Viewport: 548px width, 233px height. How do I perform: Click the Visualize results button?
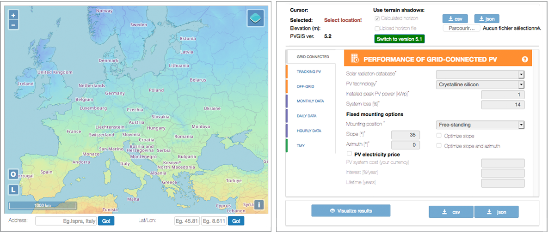tap(351, 211)
